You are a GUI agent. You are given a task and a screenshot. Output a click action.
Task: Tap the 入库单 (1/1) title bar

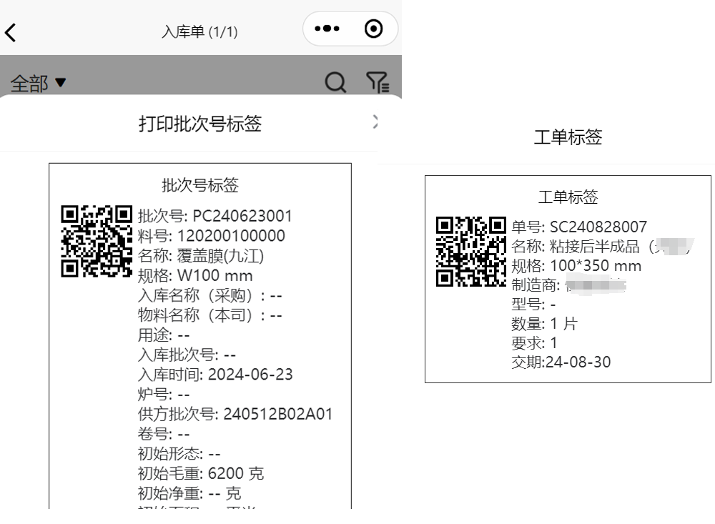click(200, 31)
